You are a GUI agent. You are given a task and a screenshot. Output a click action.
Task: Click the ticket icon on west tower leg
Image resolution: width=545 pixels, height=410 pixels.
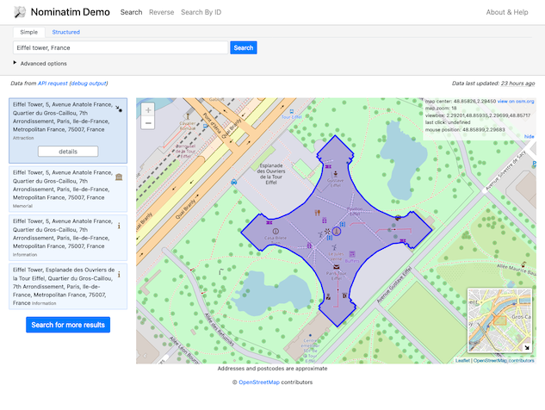(269, 222)
